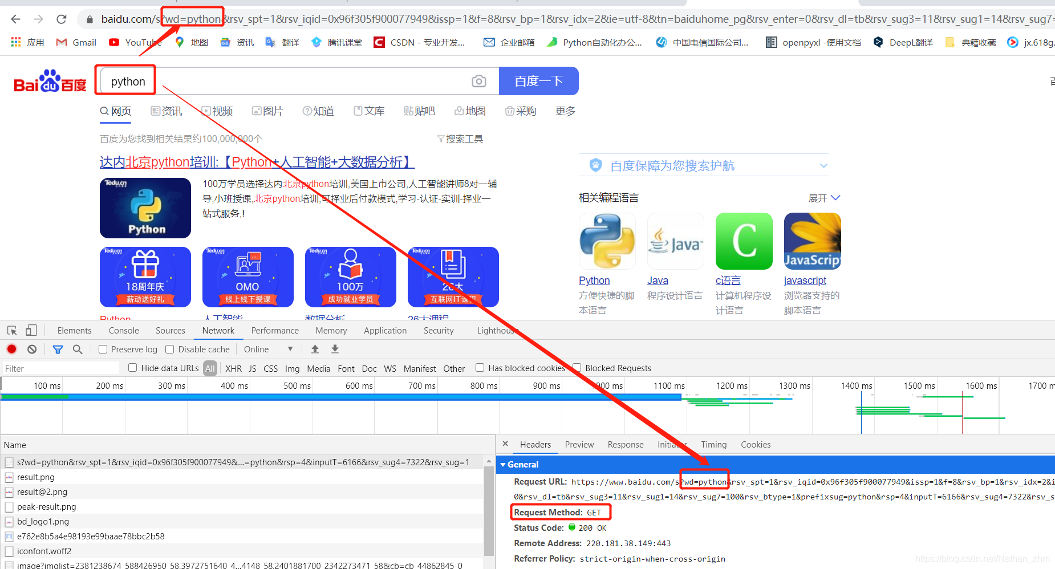Viewport: 1055px width, 569px height.
Task: Expand the 百度保障为您搜索护航 chevron
Action: (823, 165)
